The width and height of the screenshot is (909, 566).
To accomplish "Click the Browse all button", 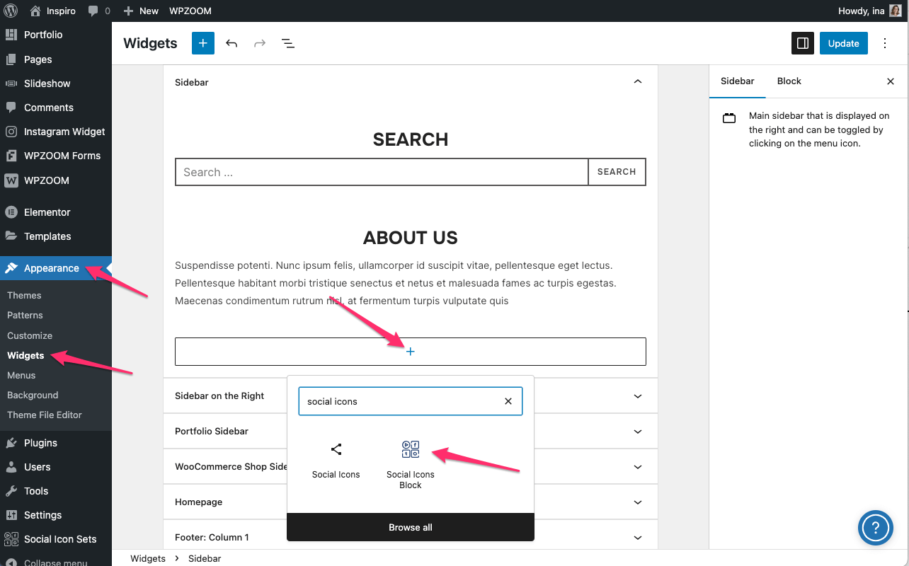I will pyautogui.click(x=411, y=527).
